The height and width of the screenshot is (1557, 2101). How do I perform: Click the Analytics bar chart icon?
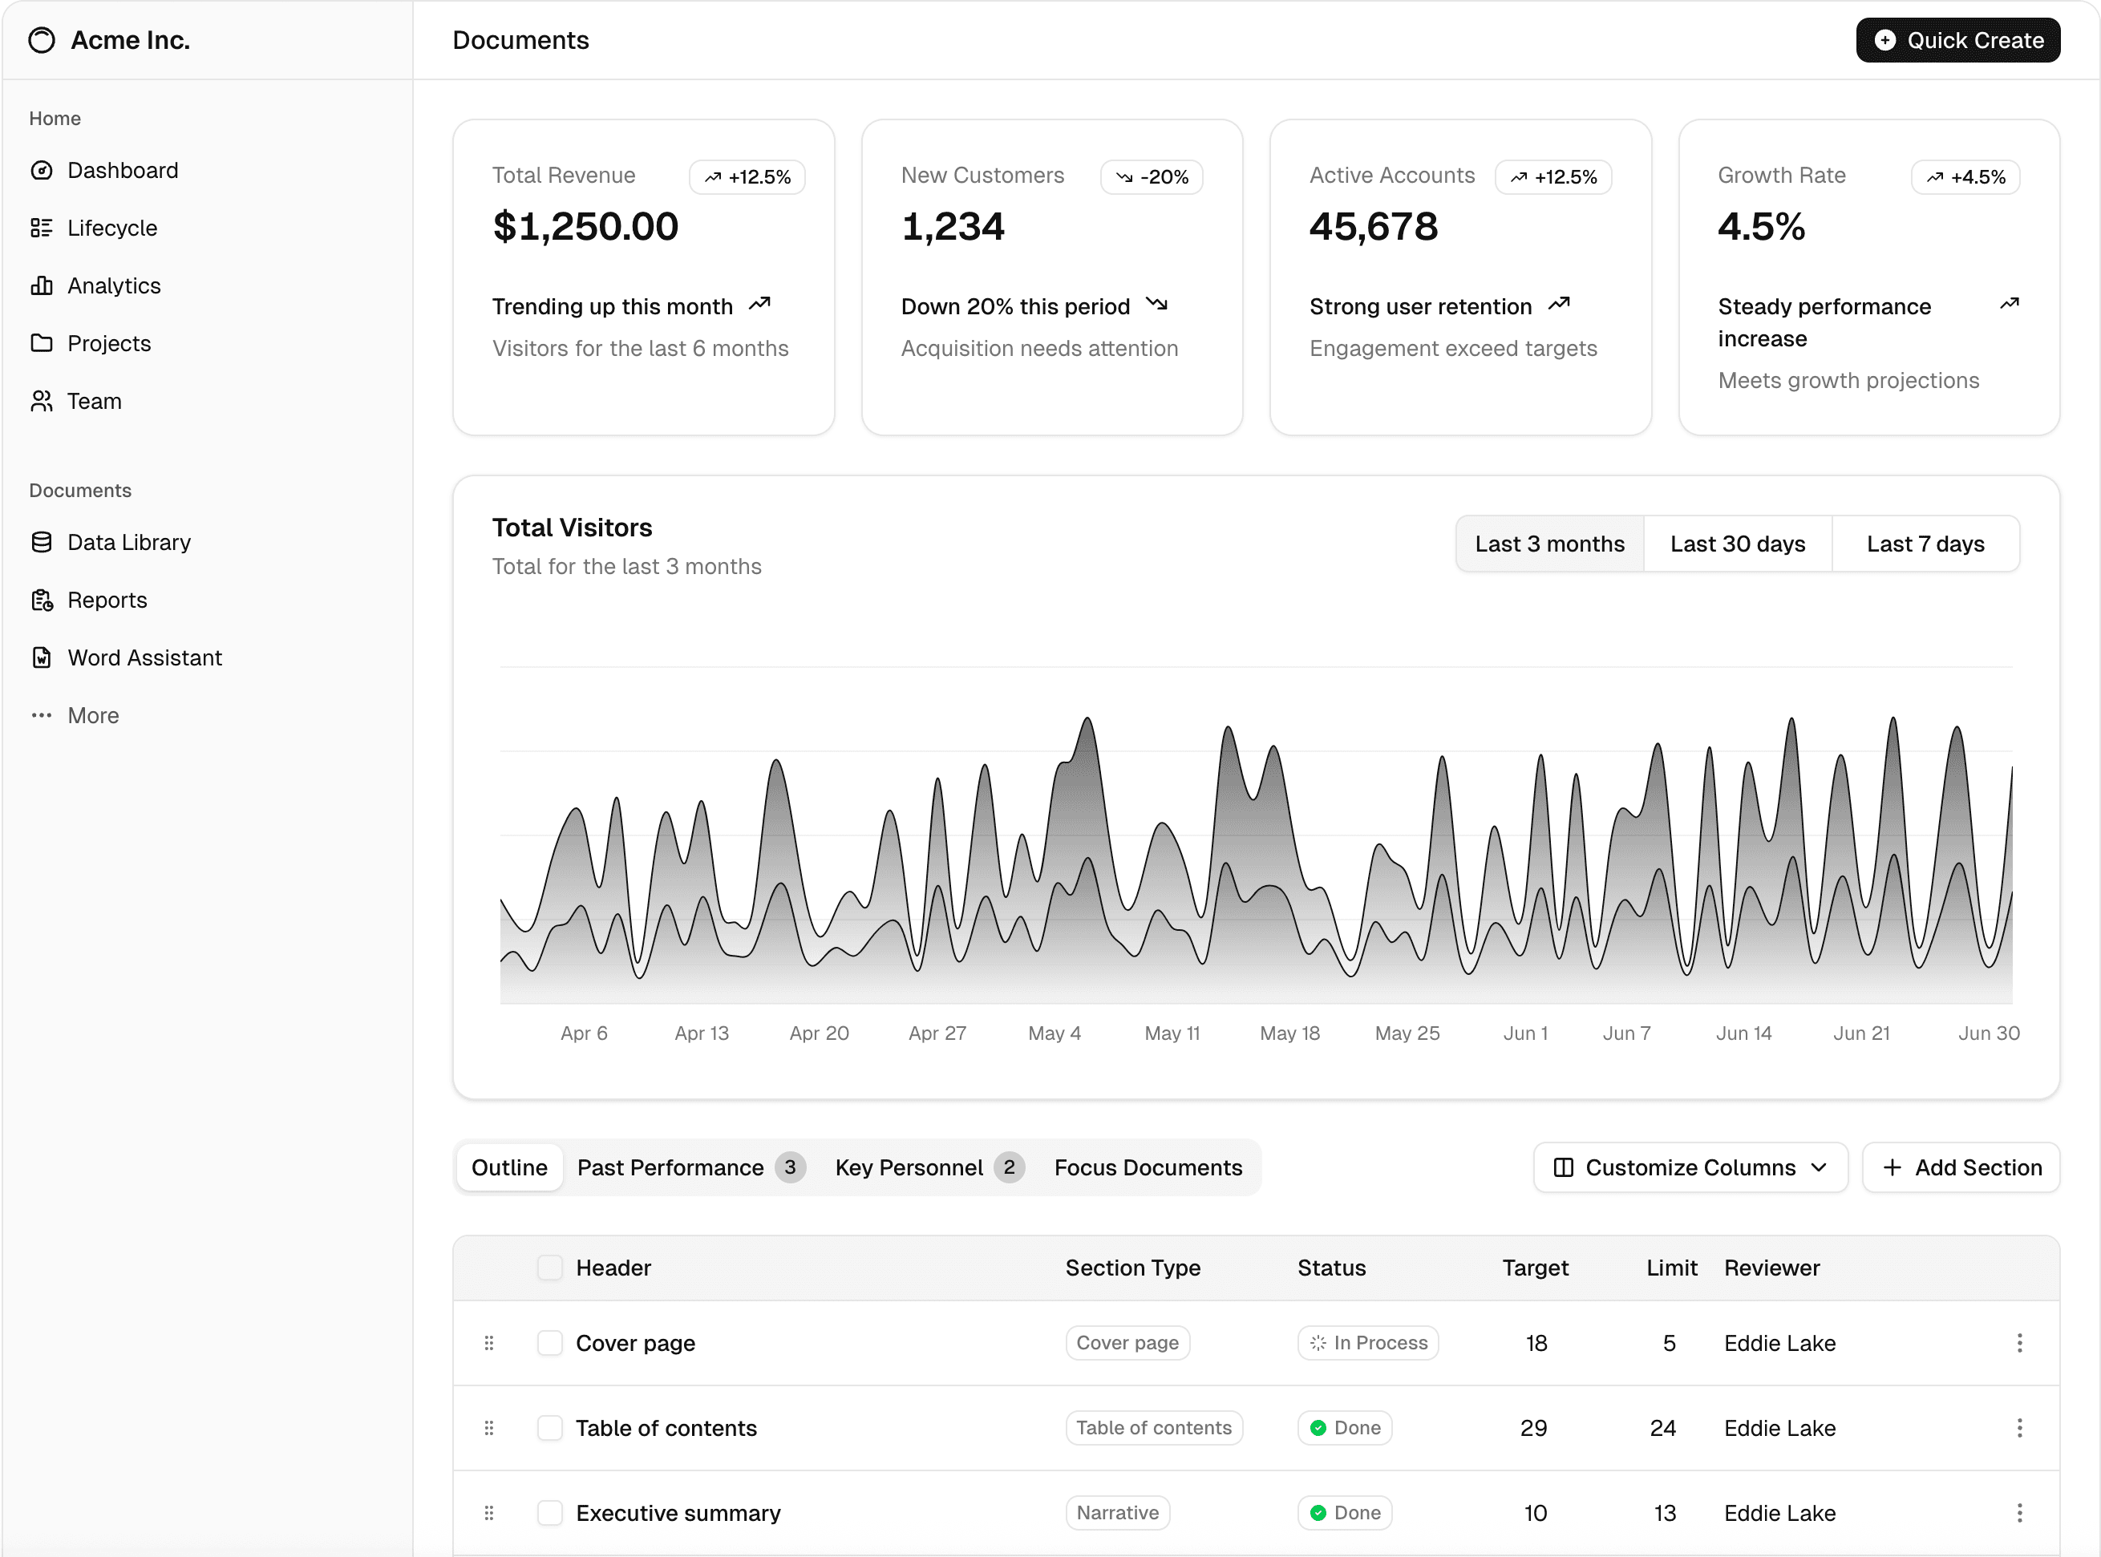(x=42, y=285)
